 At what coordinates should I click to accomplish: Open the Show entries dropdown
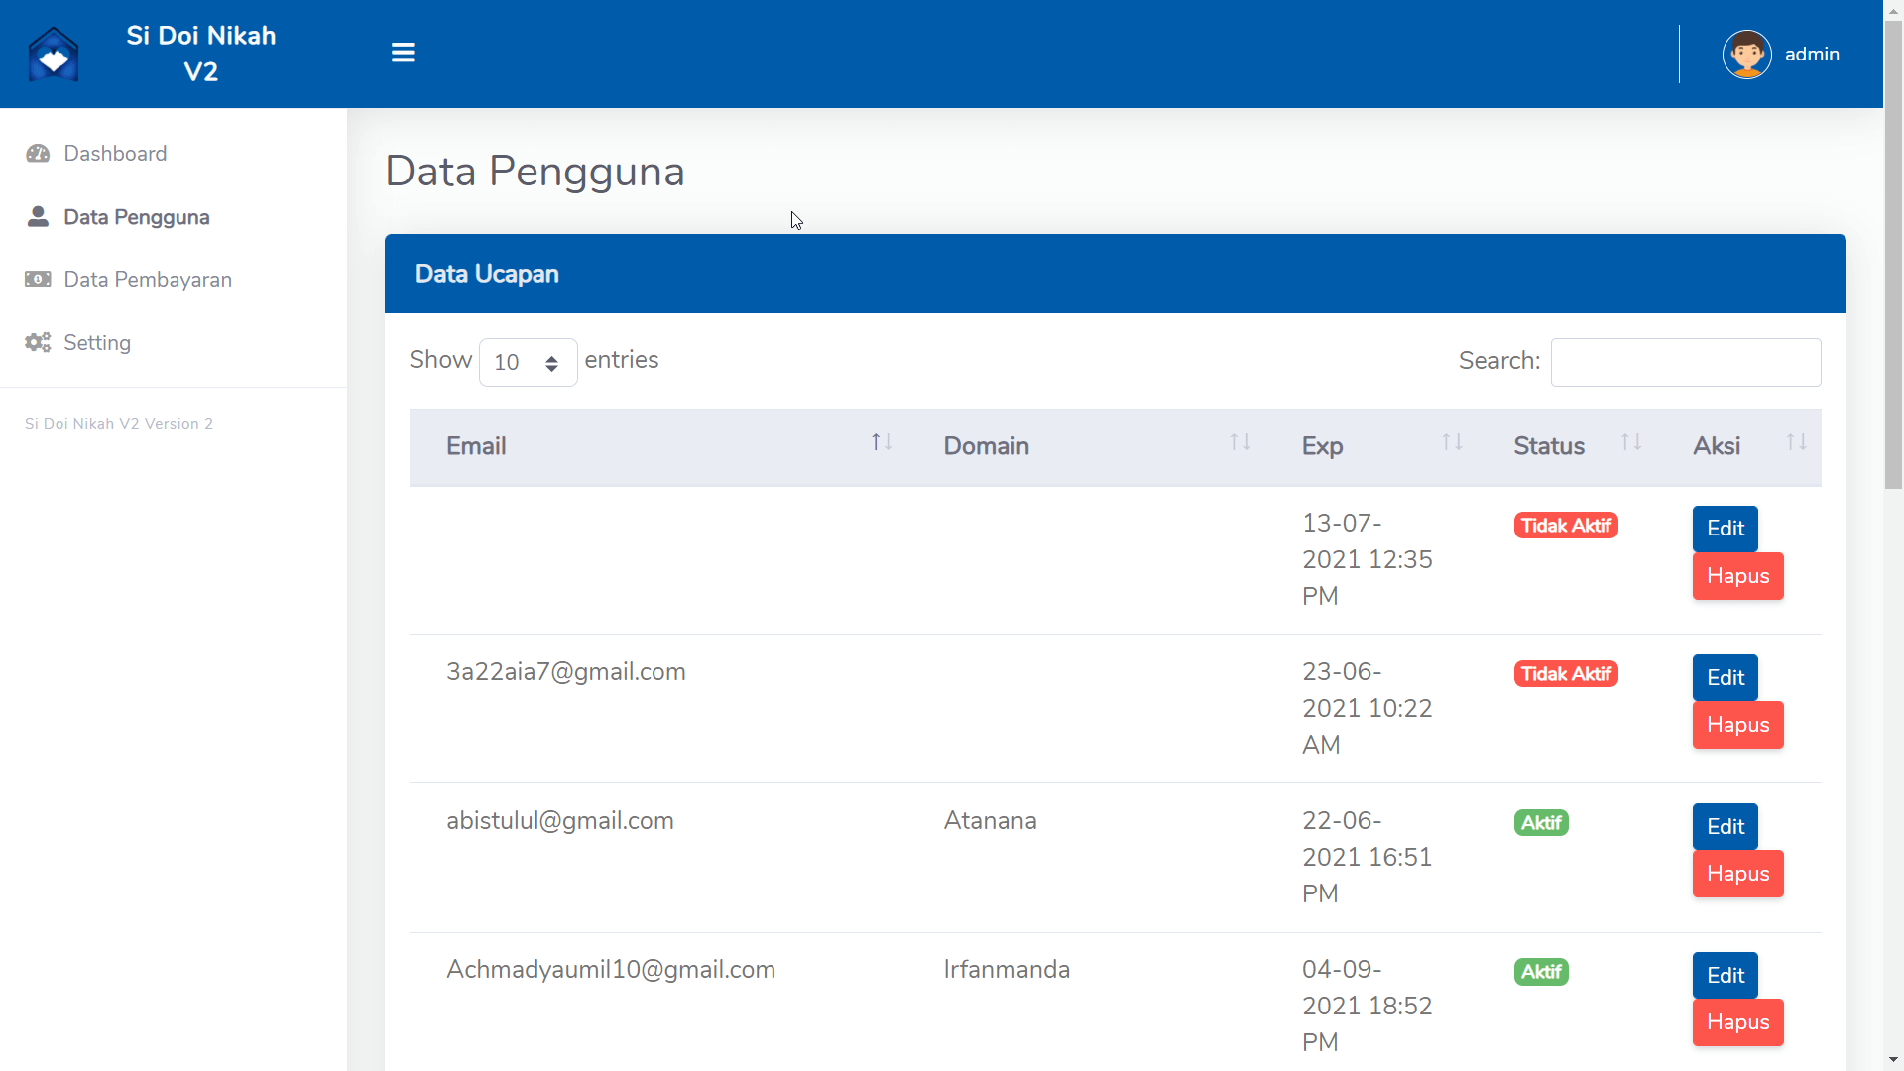(x=528, y=362)
